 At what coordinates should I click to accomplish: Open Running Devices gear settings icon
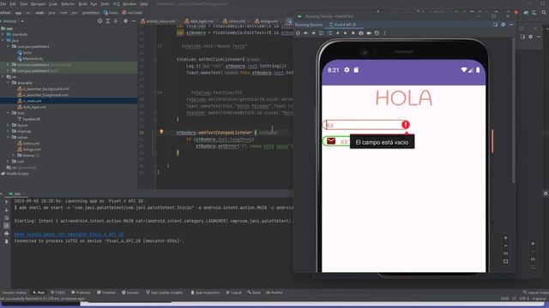coord(504,25)
